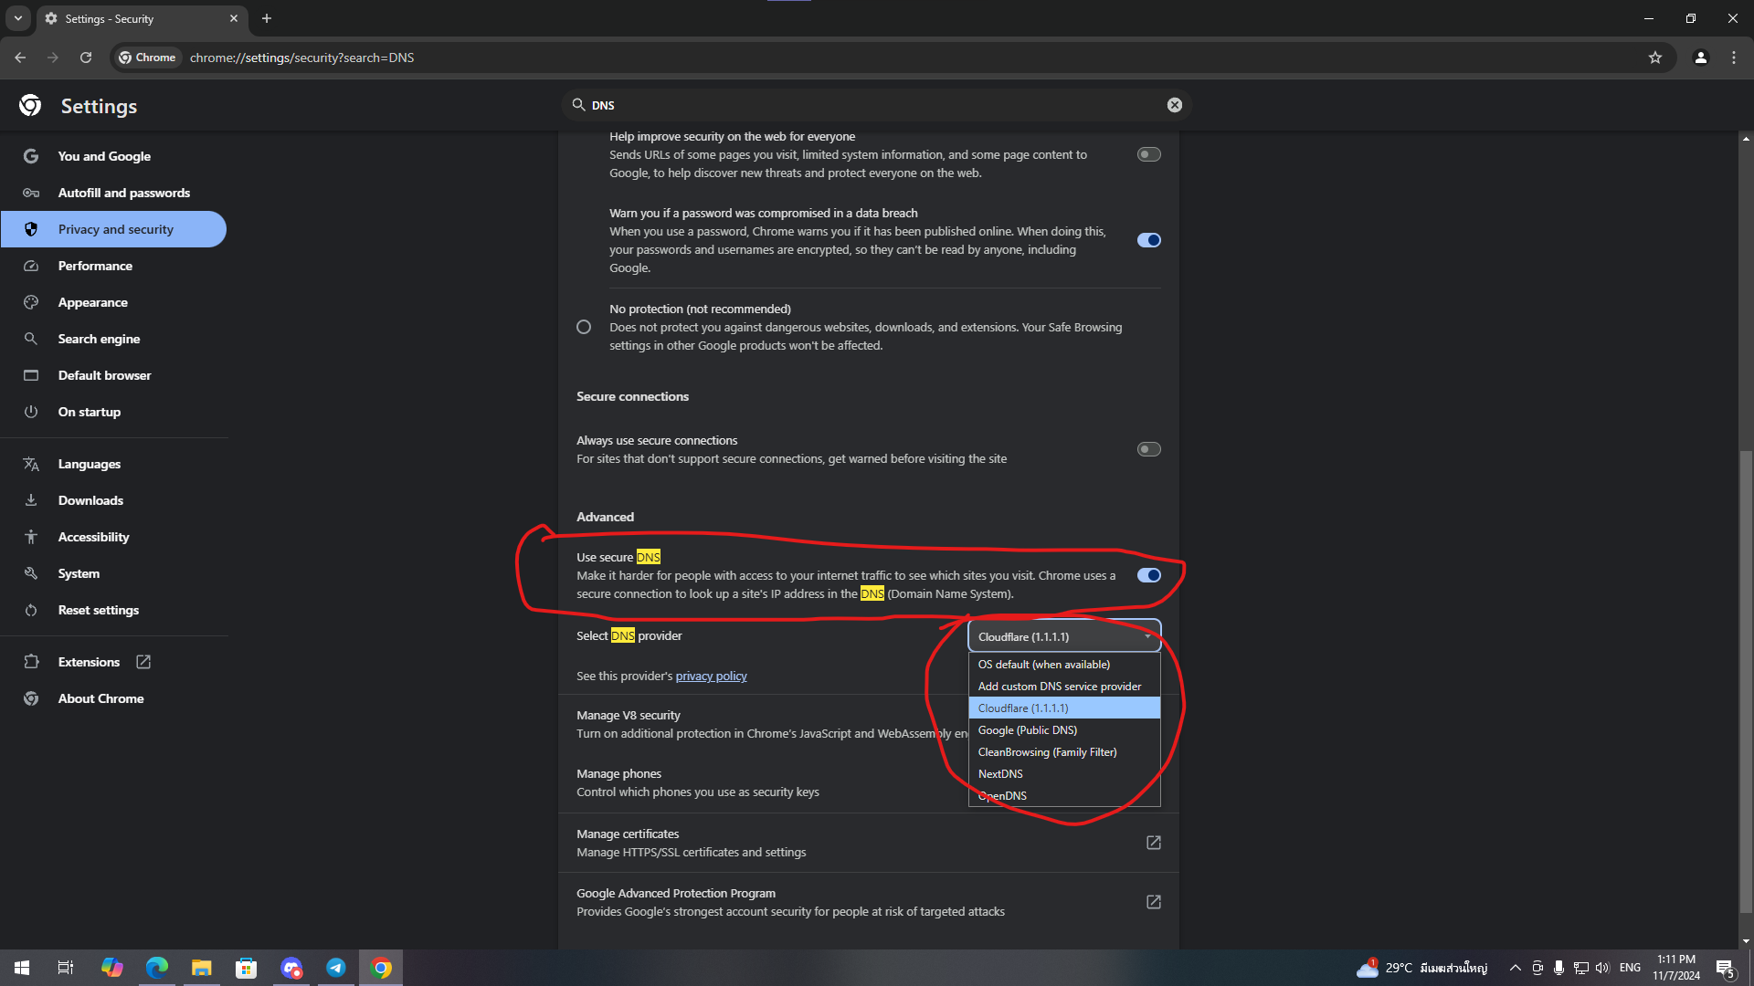
Task: Choose Add custom DNS service provider
Action: [1064, 687]
